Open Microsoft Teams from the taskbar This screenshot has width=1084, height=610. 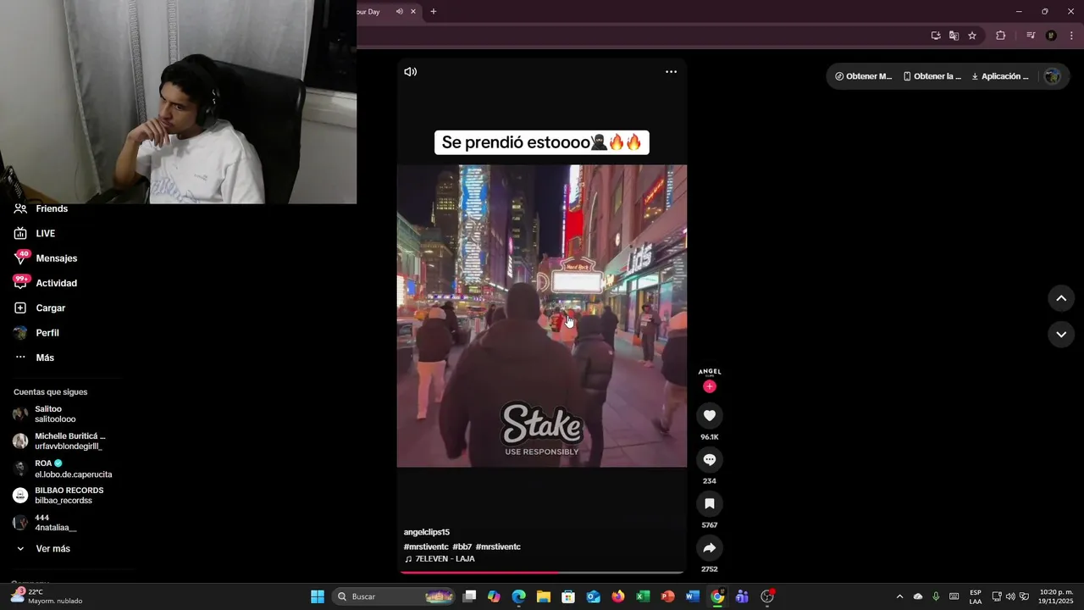pos(742,596)
